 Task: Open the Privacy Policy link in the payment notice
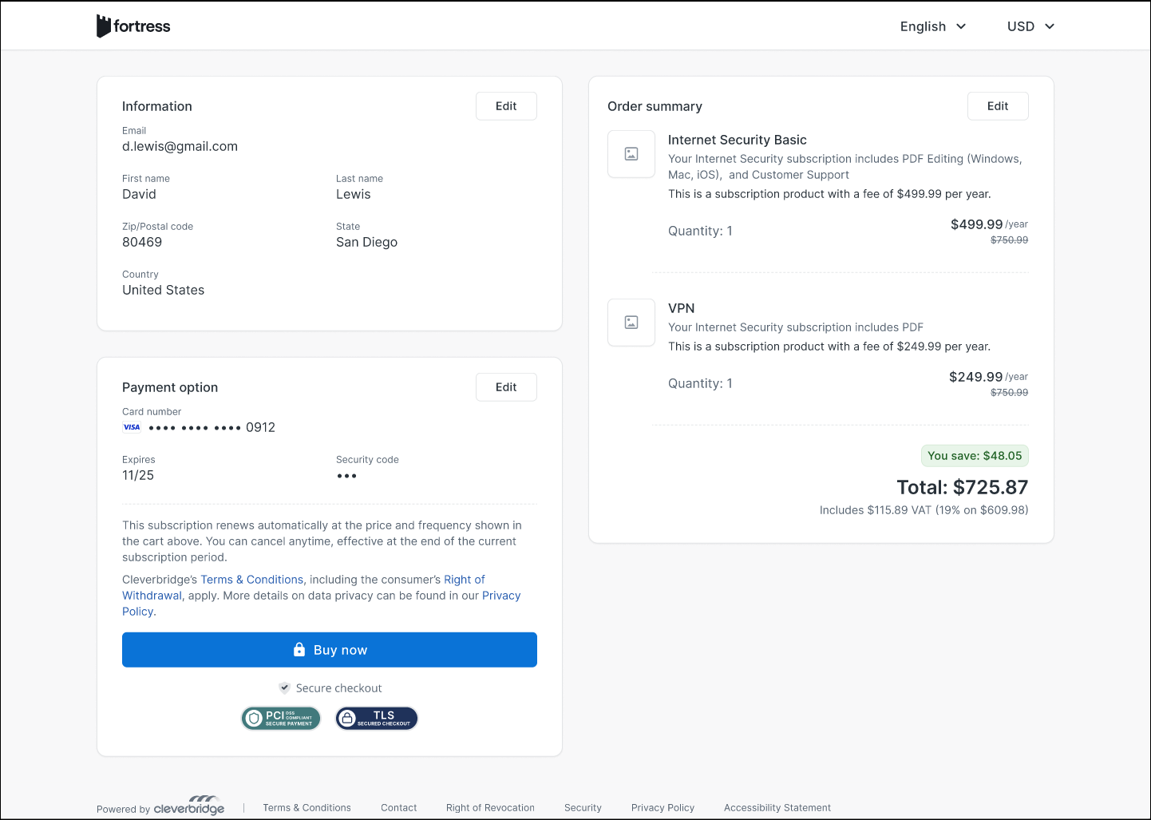click(x=500, y=596)
